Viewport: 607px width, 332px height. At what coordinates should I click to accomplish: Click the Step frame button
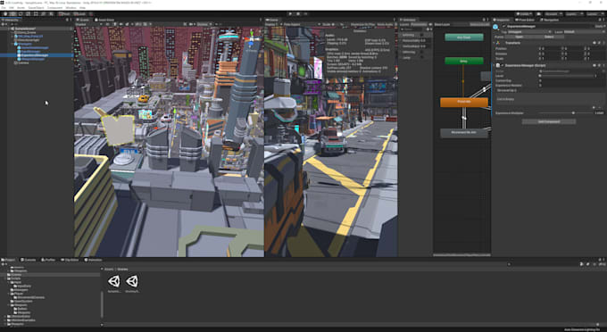click(x=306, y=14)
